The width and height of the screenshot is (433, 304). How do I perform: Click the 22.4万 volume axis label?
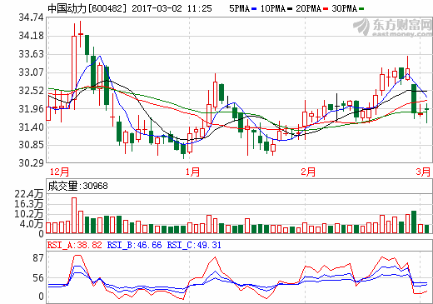[x=29, y=194]
